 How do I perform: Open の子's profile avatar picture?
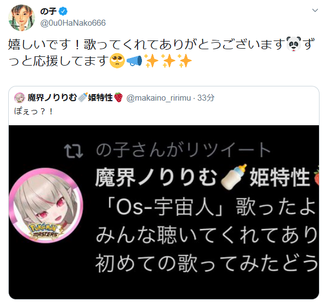pyautogui.click(x=21, y=18)
